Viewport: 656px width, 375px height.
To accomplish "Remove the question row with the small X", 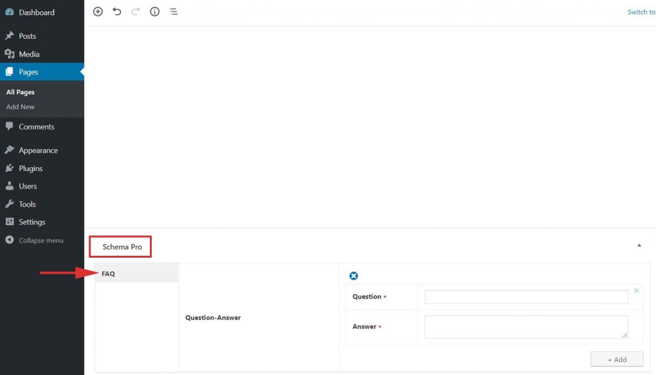I will point(636,290).
